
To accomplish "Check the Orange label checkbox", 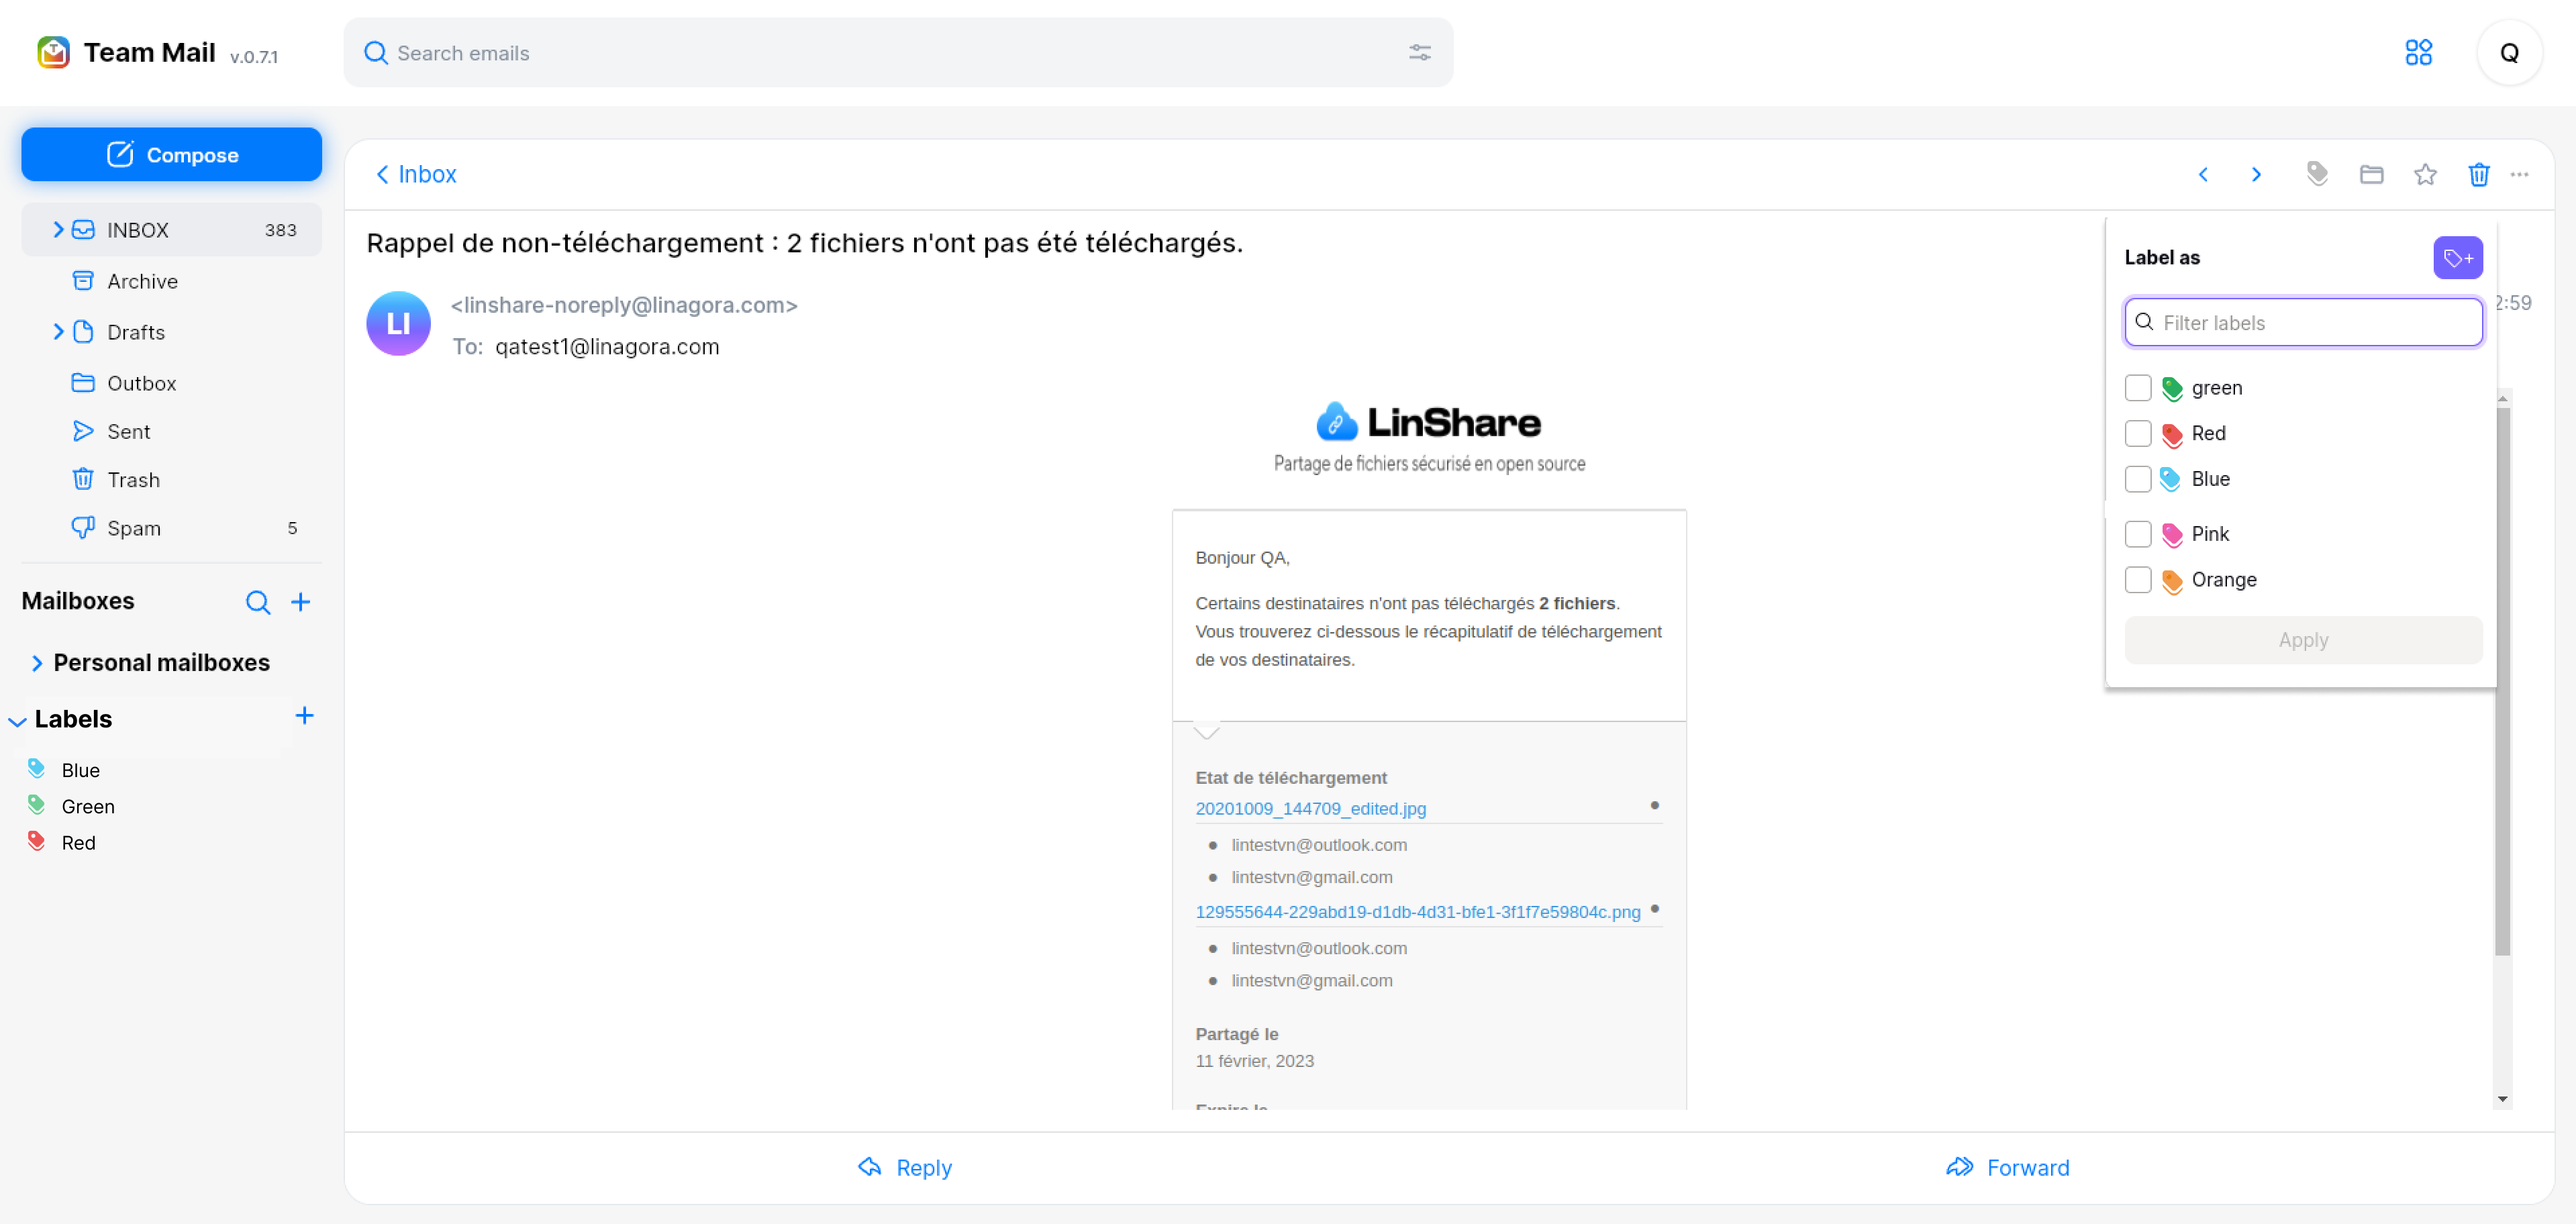I will [x=2137, y=580].
